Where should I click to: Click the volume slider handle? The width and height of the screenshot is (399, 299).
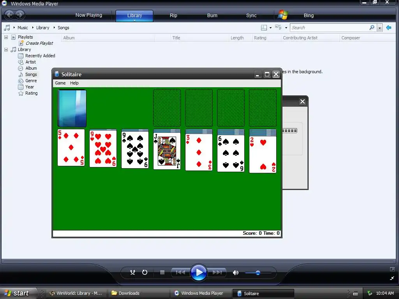tap(258, 273)
